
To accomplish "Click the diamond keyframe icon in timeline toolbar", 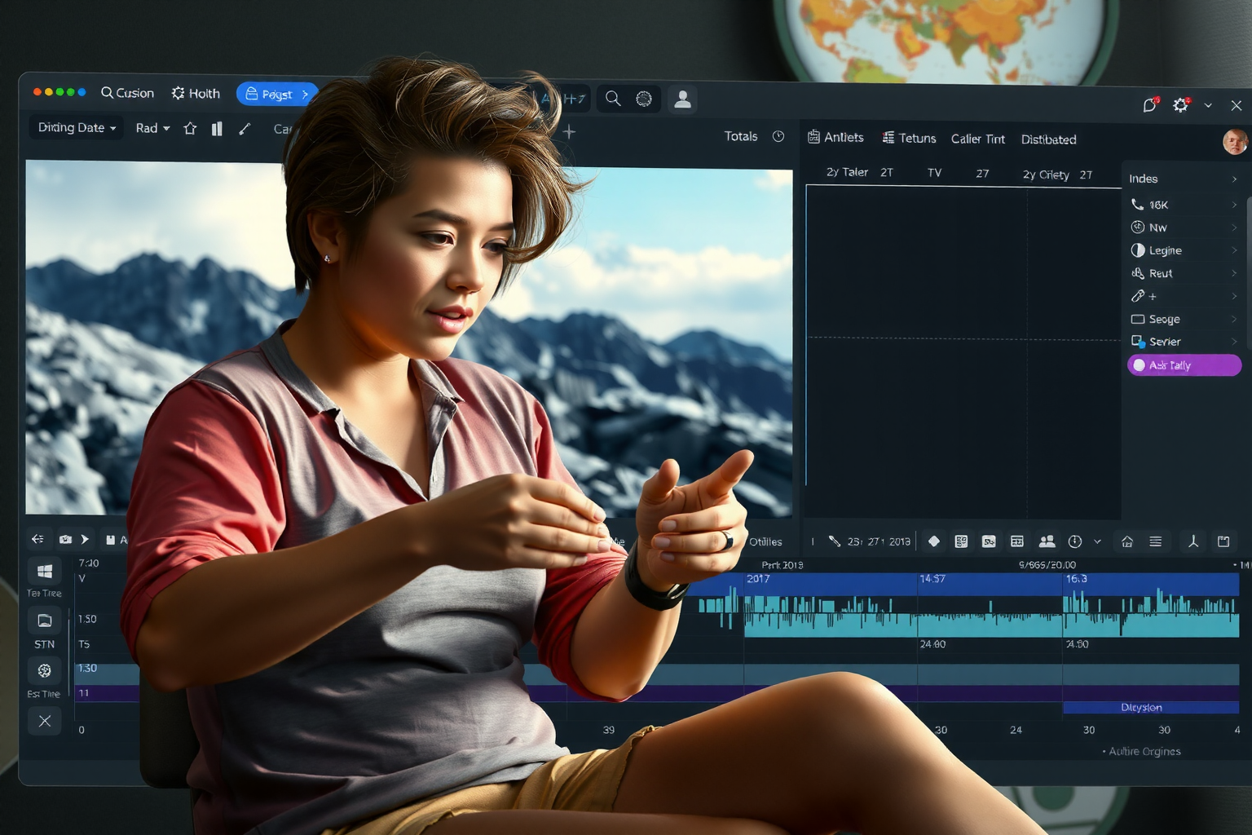I will point(934,541).
